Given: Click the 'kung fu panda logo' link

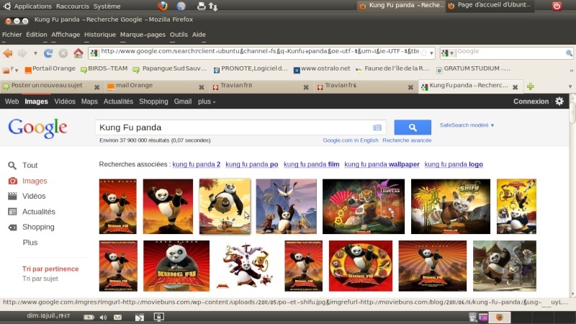Looking at the screenshot, I should pyautogui.click(x=454, y=164).
